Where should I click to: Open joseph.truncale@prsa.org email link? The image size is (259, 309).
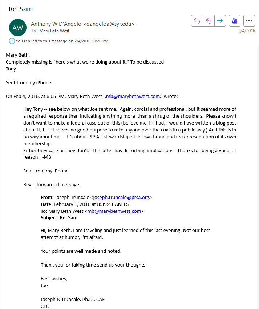121,197
